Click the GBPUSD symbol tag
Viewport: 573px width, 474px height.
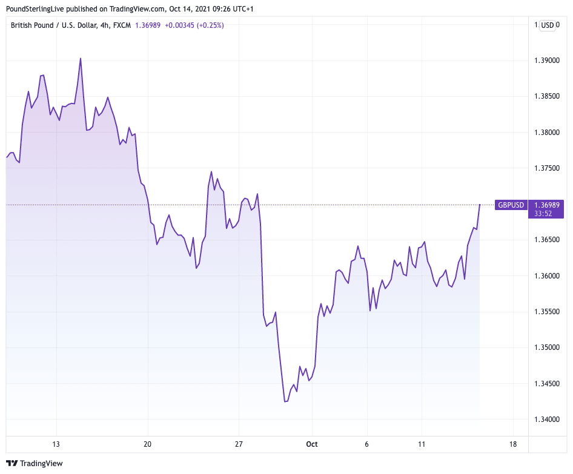(511, 205)
